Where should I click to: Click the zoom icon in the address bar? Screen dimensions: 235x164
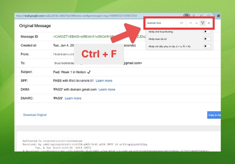pos(194,16)
